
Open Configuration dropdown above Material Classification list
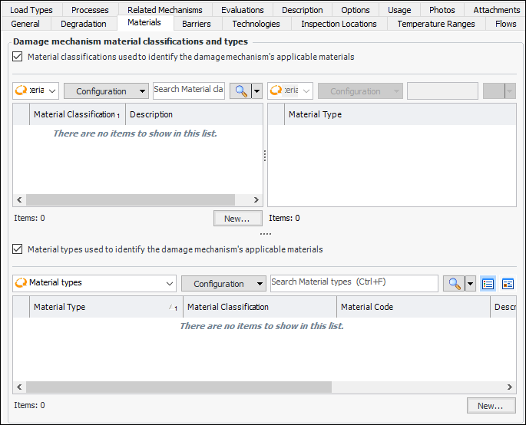point(106,91)
